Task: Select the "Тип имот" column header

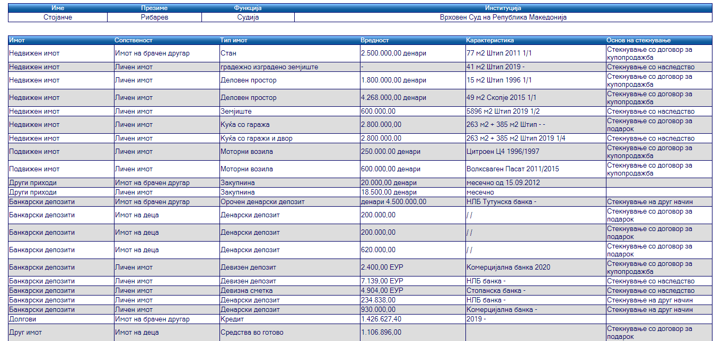Action: pyautogui.click(x=234, y=40)
